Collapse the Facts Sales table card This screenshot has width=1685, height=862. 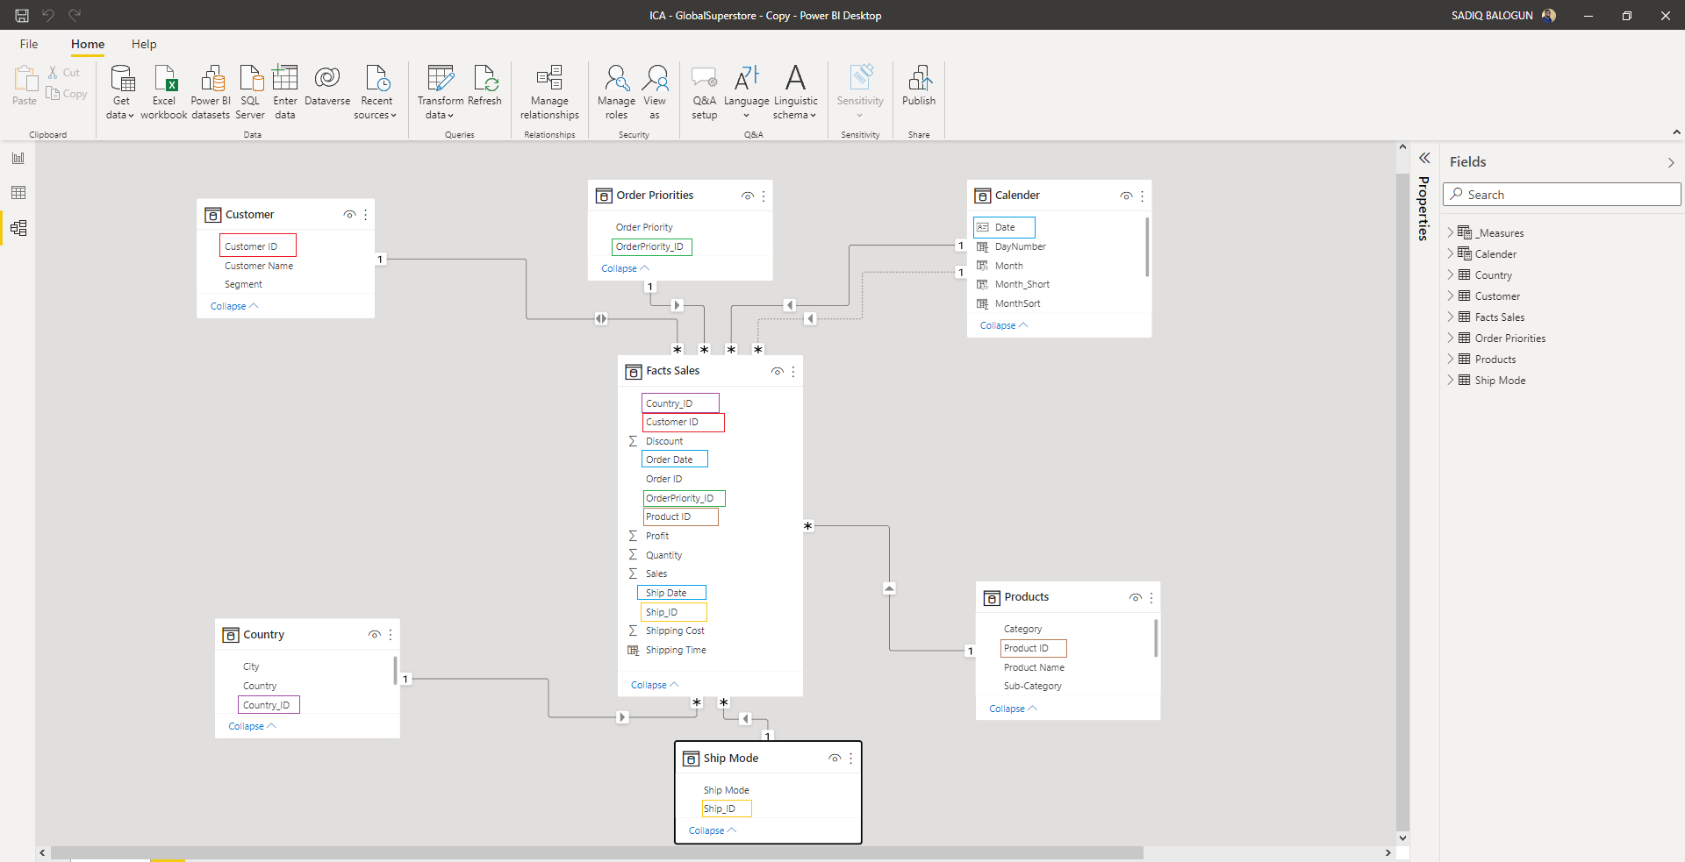[x=655, y=685]
